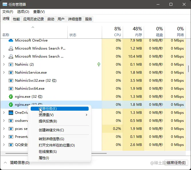Click the 0.2% CPU value
Screen dimensions: 191x170
tap(117, 129)
